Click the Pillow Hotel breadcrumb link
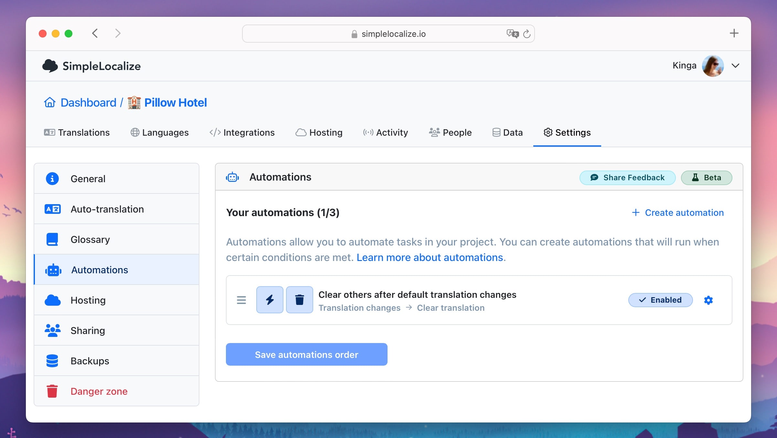 click(x=176, y=102)
